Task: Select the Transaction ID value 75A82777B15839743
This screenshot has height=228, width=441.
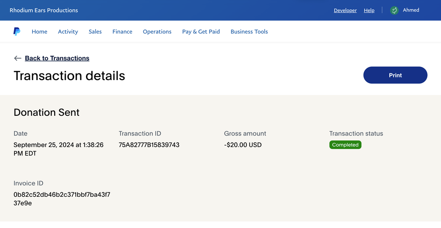Action: point(149,145)
